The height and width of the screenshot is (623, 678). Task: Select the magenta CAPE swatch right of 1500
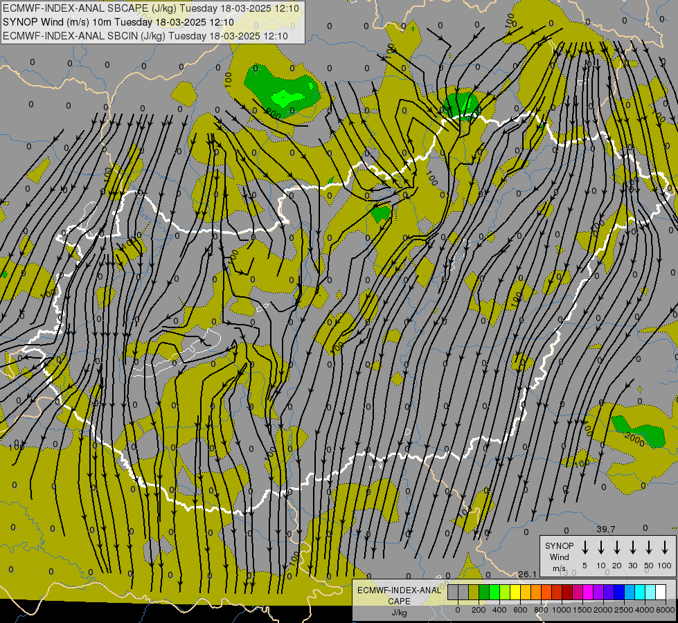(x=588, y=592)
